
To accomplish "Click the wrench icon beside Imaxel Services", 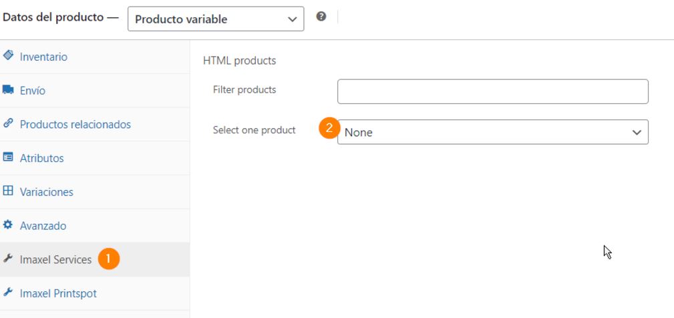I will click(8, 259).
